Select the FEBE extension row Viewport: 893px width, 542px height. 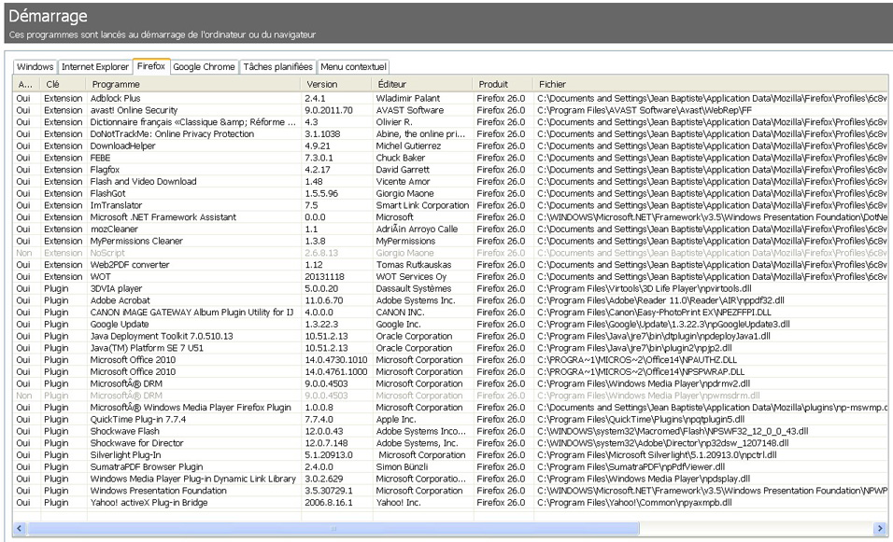point(450,158)
